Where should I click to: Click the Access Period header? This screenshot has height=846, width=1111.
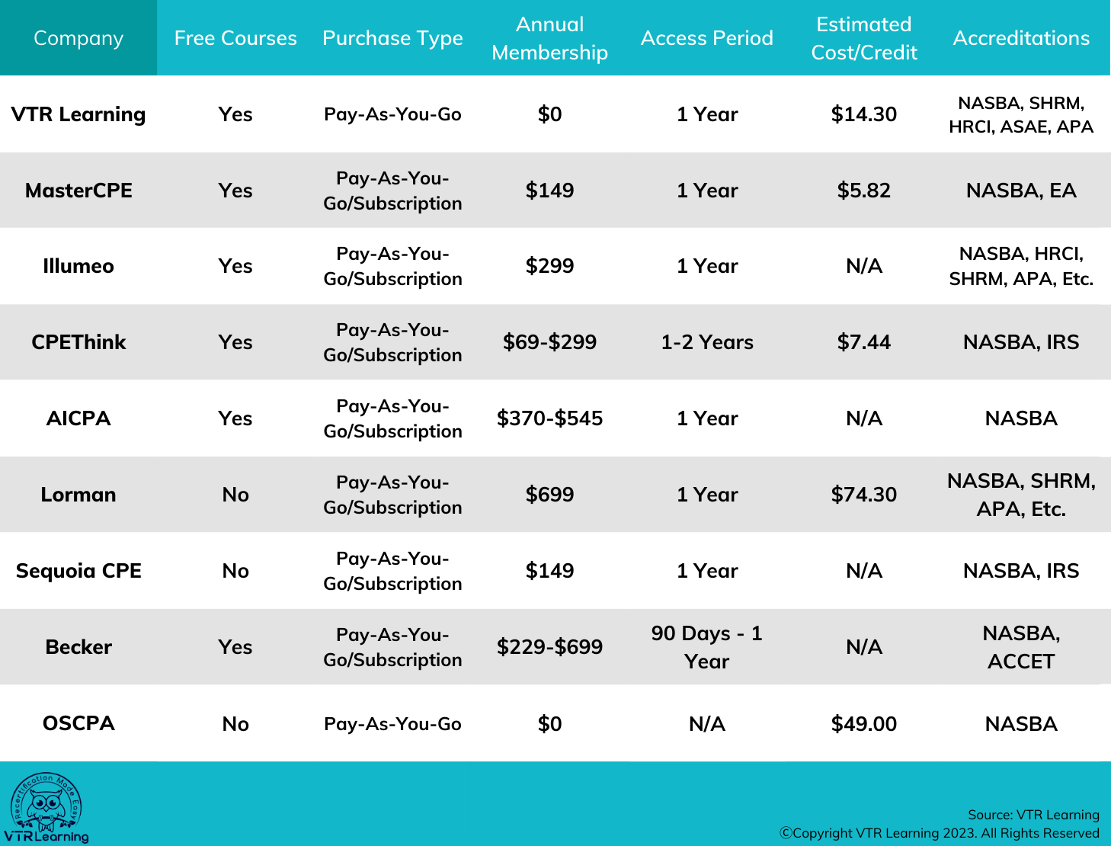pos(706,38)
